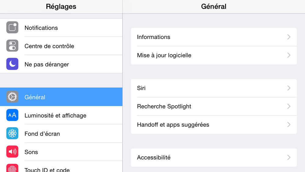Expand Informations via its chevron
305x172 pixels.
click(x=289, y=37)
